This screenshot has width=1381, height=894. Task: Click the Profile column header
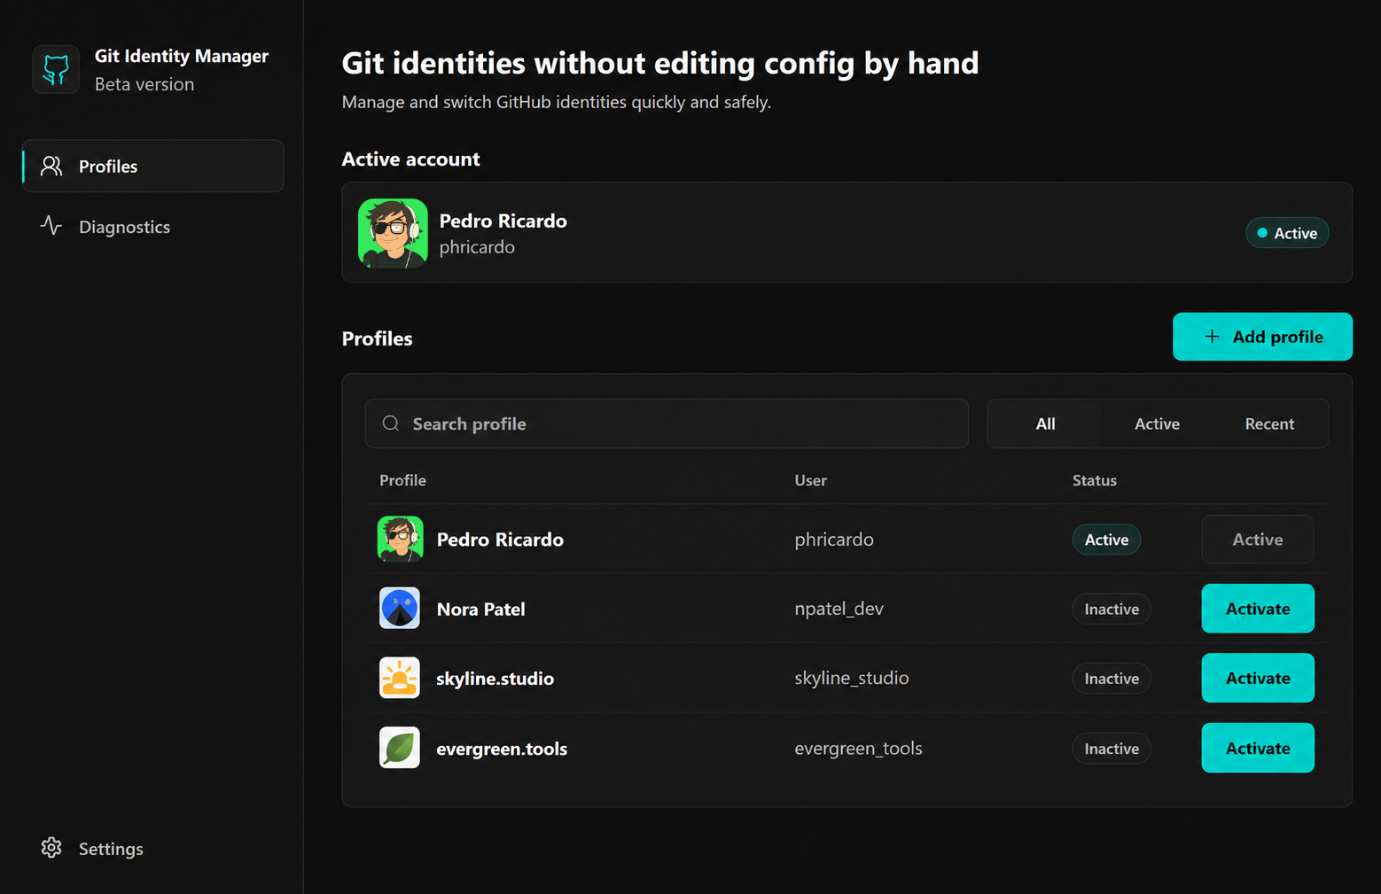coord(402,480)
